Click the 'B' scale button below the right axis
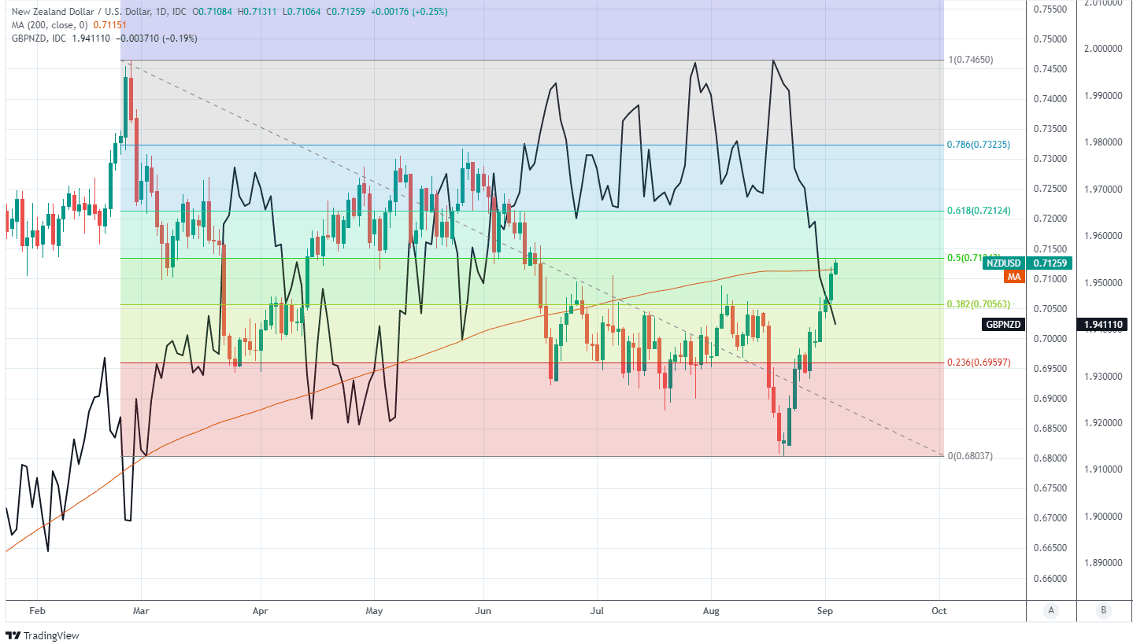Viewport: 1133px width, 644px height. pyautogui.click(x=1103, y=610)
